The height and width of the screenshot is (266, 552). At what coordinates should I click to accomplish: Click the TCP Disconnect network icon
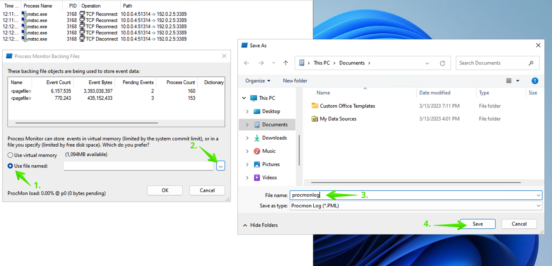[x=82, y=39]
